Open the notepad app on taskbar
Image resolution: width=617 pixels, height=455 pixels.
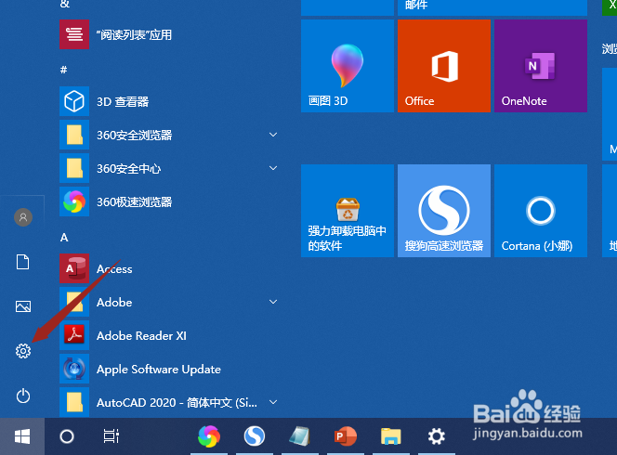(300, 436)
